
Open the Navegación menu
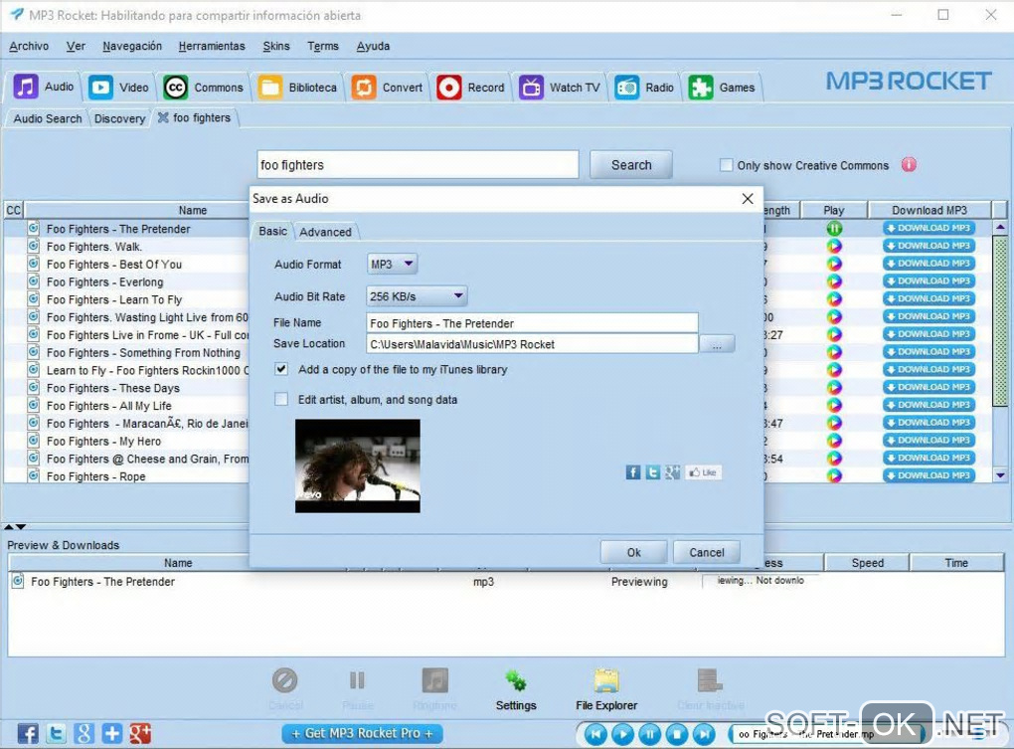tap(132, 46)
